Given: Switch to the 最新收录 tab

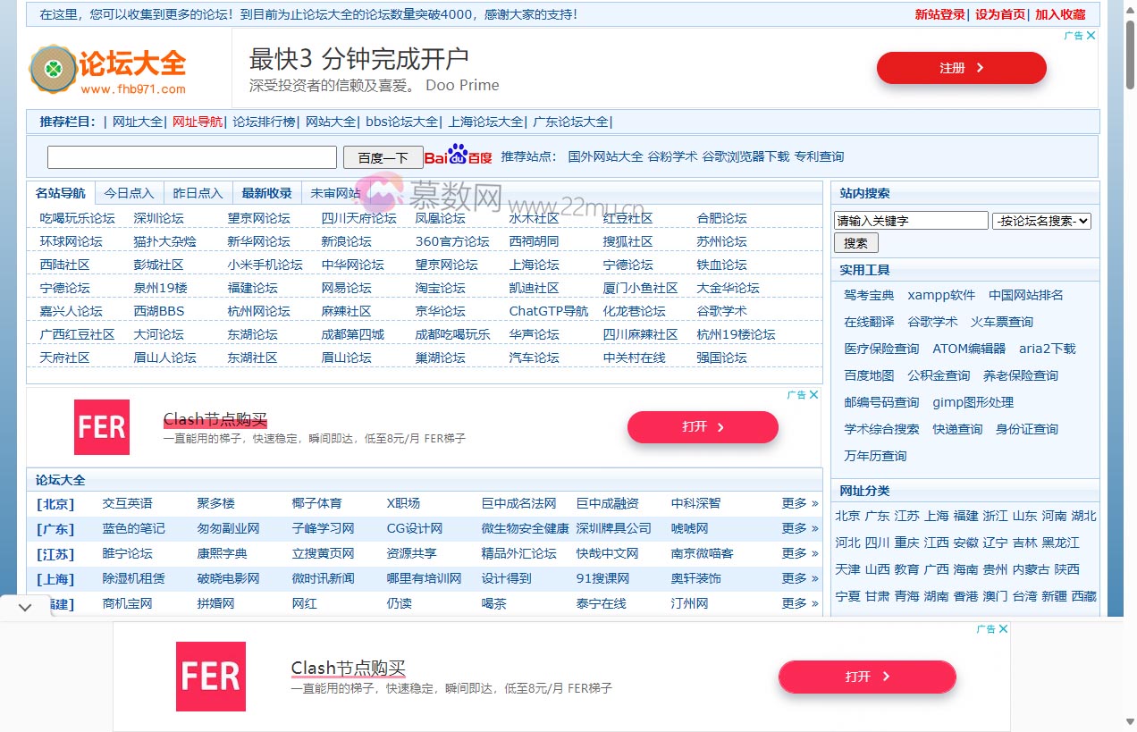Looking at the screenshot, I should 265,192.
